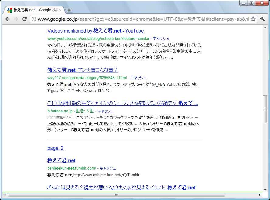Click the 生活・人生 breadcrumb link

coord(85,111)
